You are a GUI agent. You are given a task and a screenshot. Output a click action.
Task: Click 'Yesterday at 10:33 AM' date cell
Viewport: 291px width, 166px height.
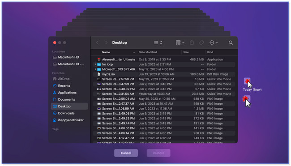pos(154,94)
